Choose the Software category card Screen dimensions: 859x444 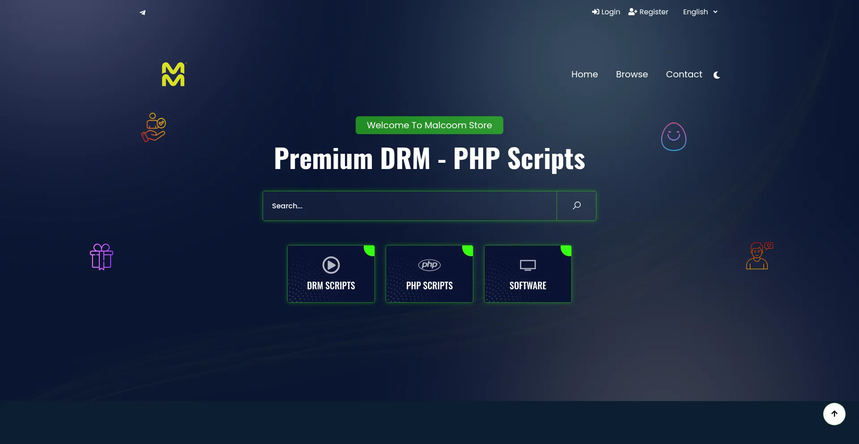(x=528, y=274)
